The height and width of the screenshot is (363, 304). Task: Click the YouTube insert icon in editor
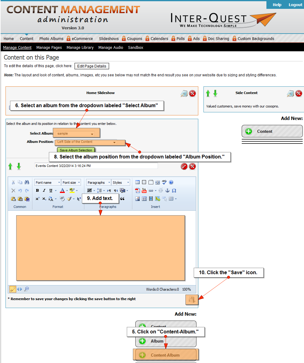(x=144, y=191)
